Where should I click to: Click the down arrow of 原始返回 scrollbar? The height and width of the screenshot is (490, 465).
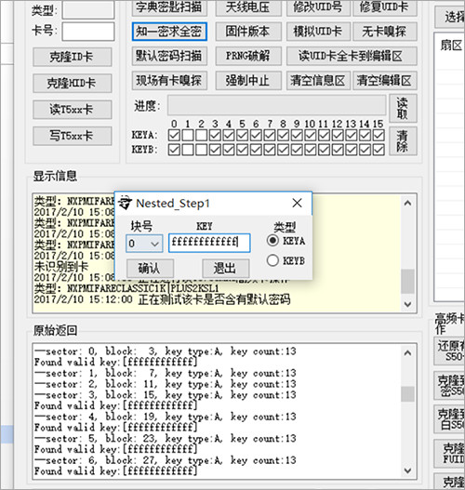click(x=407, y=470)
